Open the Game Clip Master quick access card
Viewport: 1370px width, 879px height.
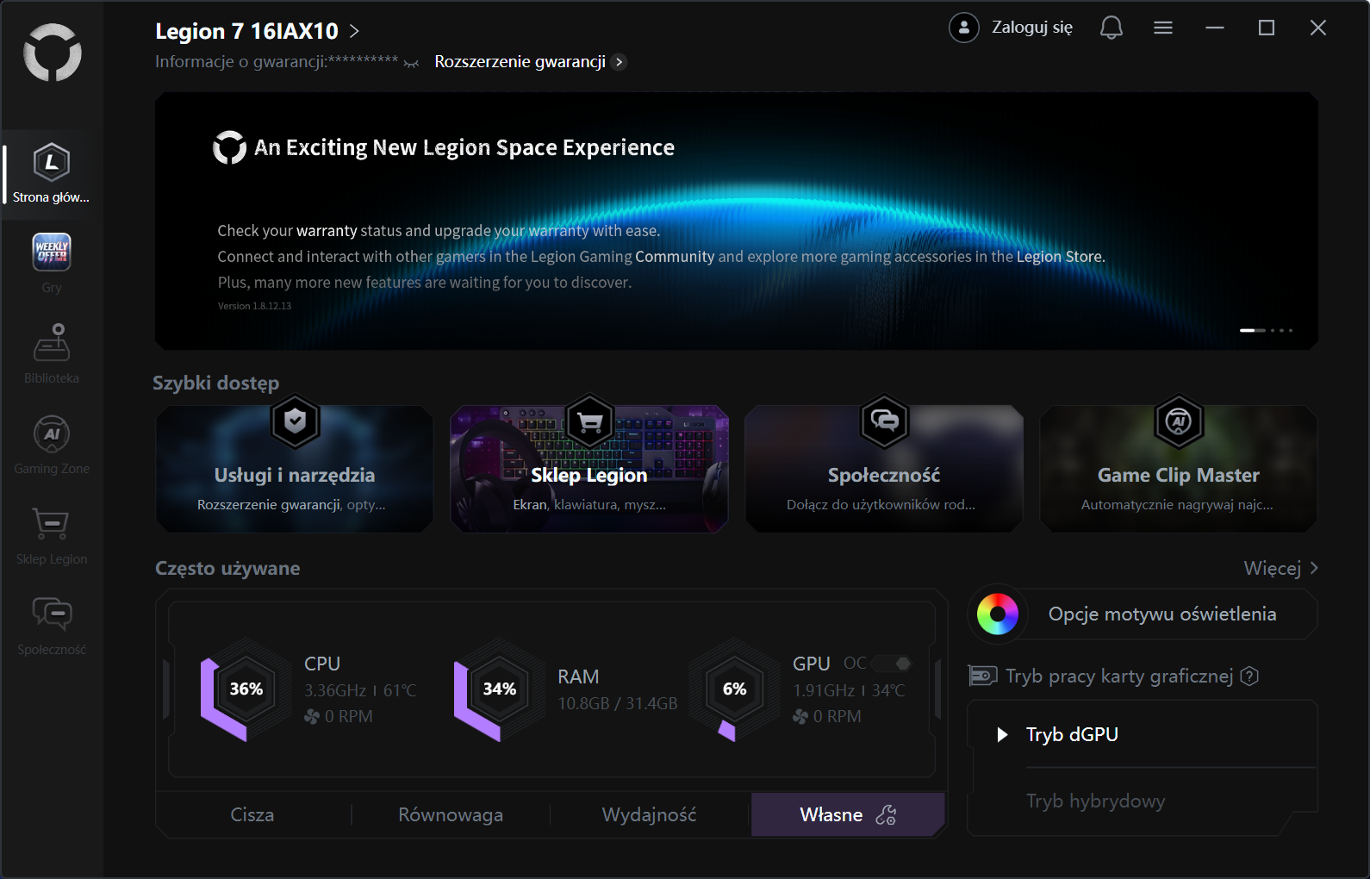(x=1178, y=470)
